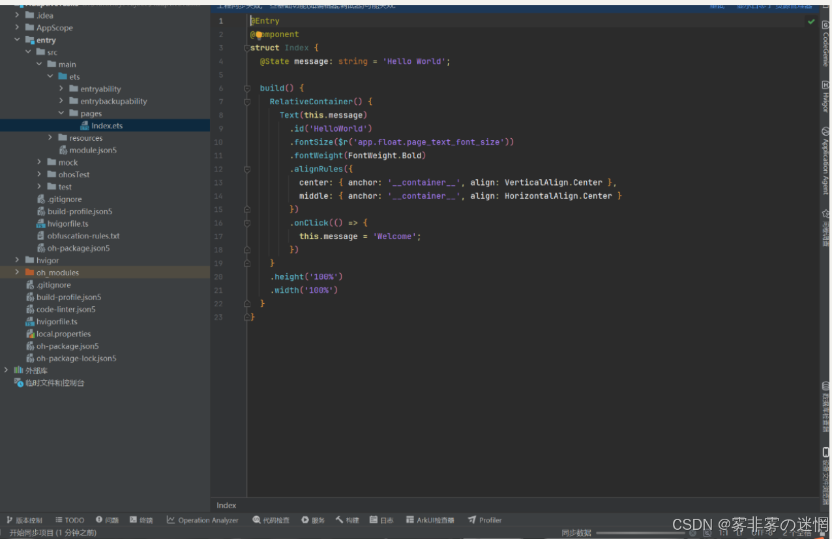Screen dimensions: 832x539
Task: Expand the test folder chevron
Action: (x=40, y=186)
